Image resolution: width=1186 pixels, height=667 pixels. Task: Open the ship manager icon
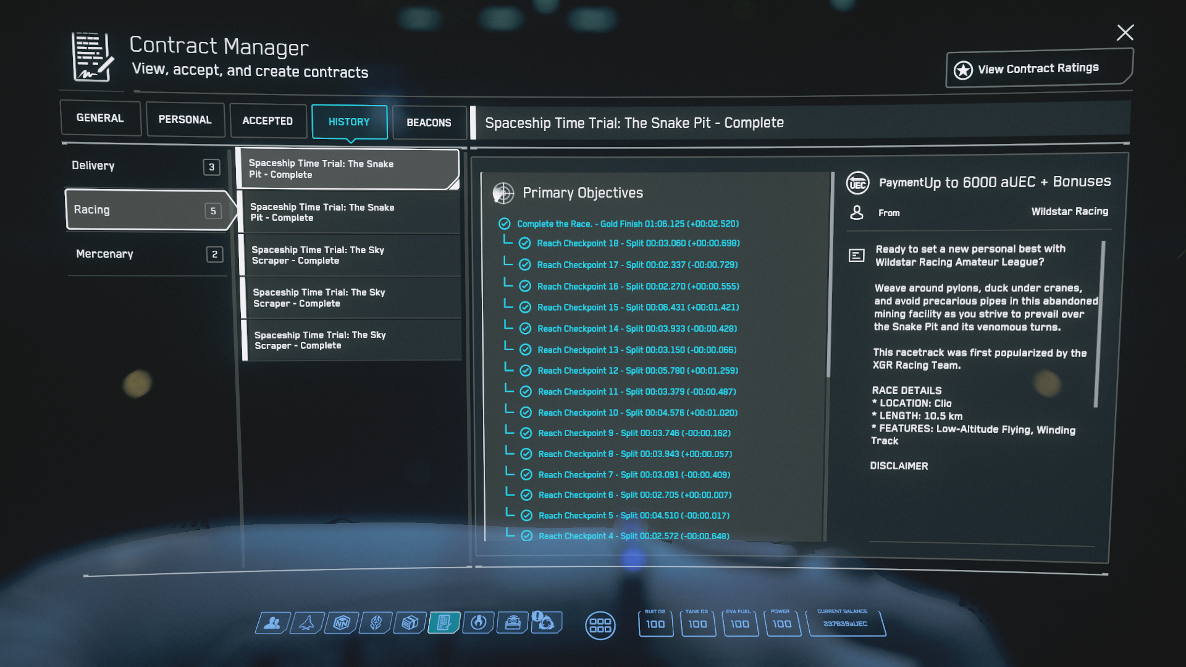307,623
